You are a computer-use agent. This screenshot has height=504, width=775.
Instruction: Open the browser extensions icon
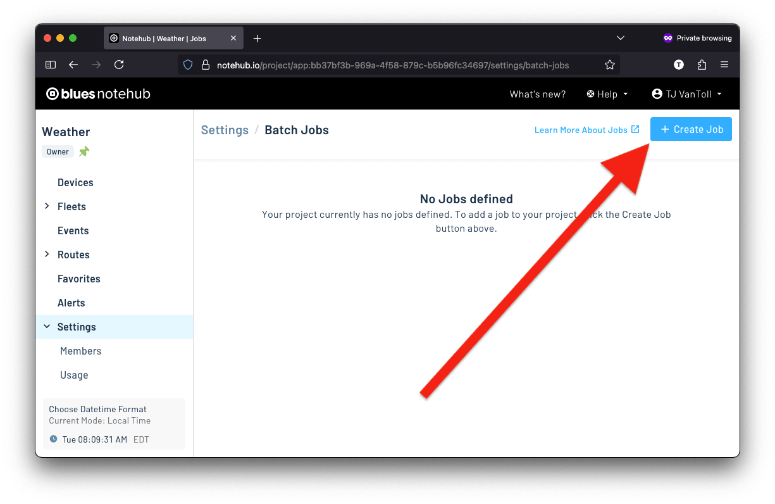702,65
